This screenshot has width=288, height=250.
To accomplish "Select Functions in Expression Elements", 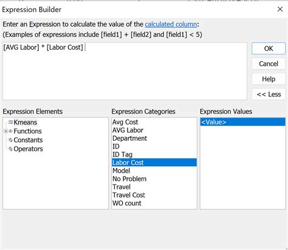I will [27, 131].
